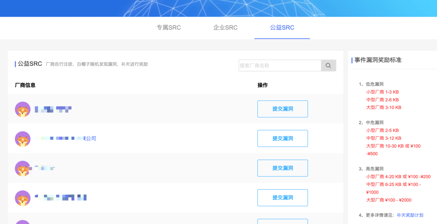
Task: Focus the 搜索厂商名称 search field
Action: [280, 66]
